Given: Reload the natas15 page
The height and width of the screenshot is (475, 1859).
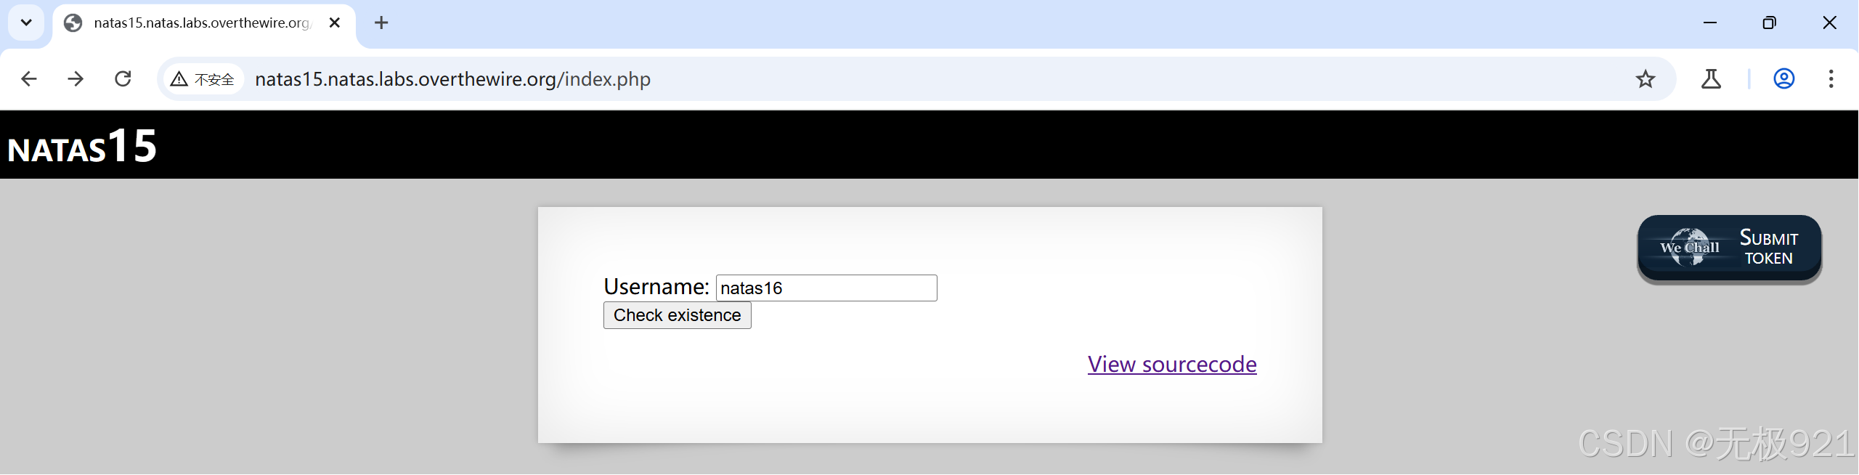Looking at the screenshot, I should [x=123, y=78].
